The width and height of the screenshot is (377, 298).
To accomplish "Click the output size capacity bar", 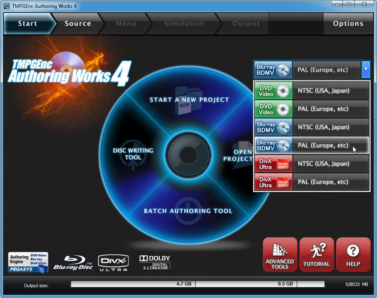I will click(x=197, y=284).
